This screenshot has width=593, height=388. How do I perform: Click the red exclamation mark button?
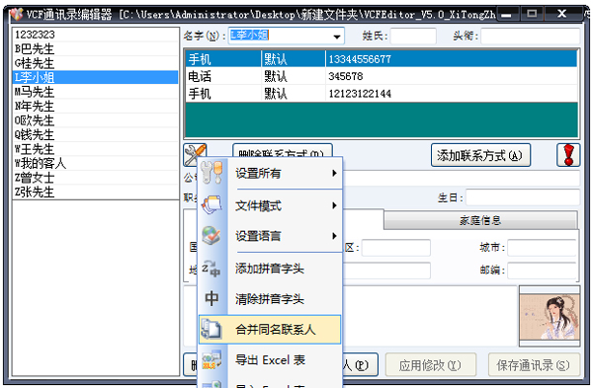pos(568,155)
